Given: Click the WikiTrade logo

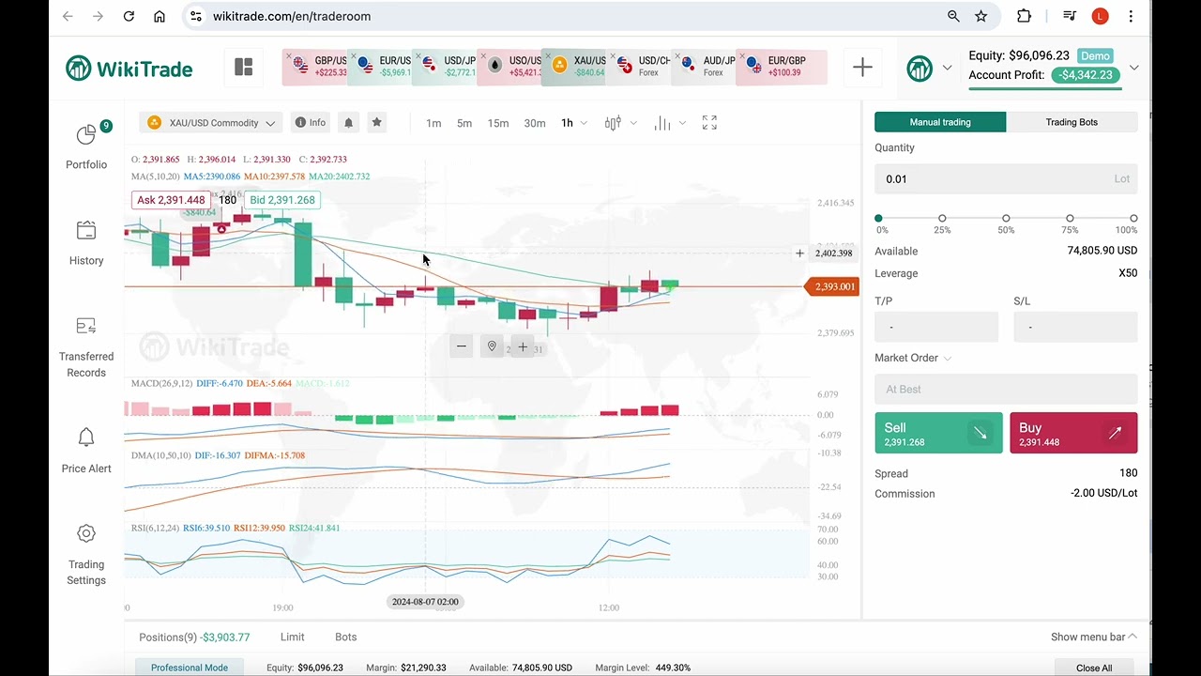Looking at the screenshot, I should (129, 69).
